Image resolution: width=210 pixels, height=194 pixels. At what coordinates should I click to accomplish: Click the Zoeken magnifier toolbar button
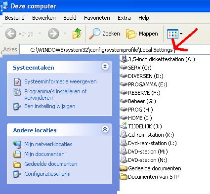pos(104,34)
